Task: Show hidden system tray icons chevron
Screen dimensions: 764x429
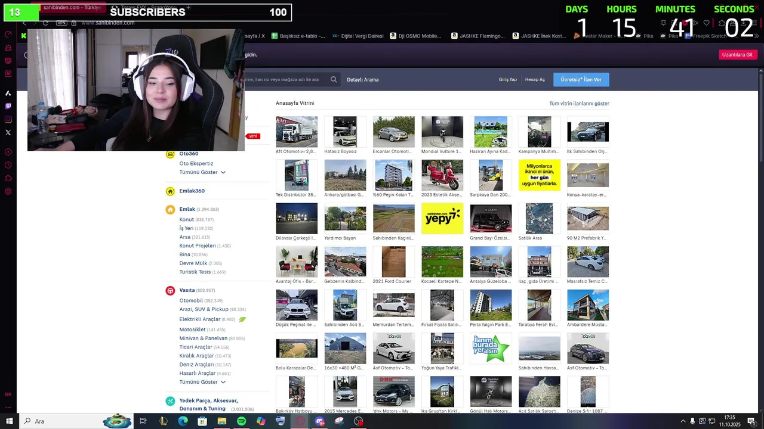Action: (683, 421)
